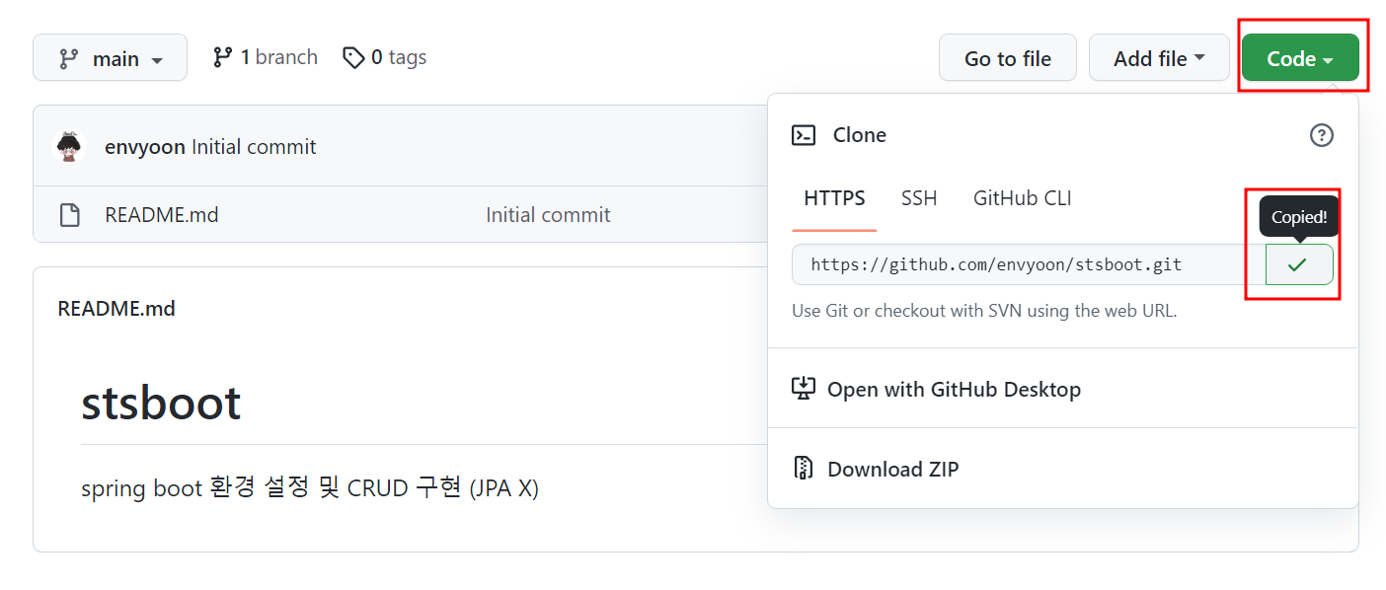Click the Go to file button
1386x590 pixels.
[1007, 56]
